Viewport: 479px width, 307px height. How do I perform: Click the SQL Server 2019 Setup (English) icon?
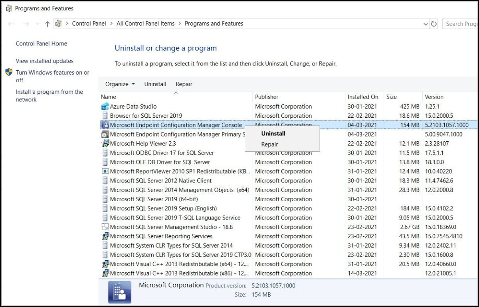105,208
